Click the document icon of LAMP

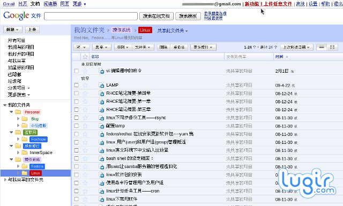[x=101, y=85]
